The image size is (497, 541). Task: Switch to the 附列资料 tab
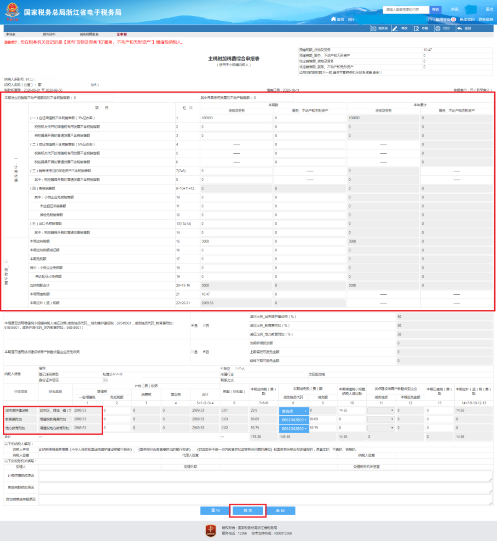click(49, 35)
